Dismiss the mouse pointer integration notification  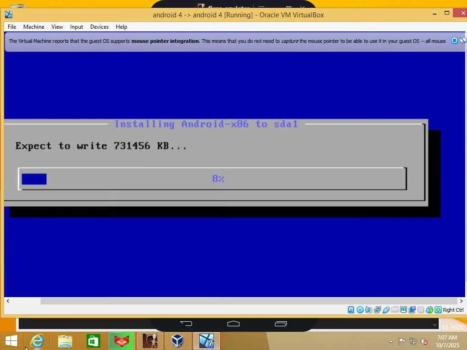(x=454, y=41)
